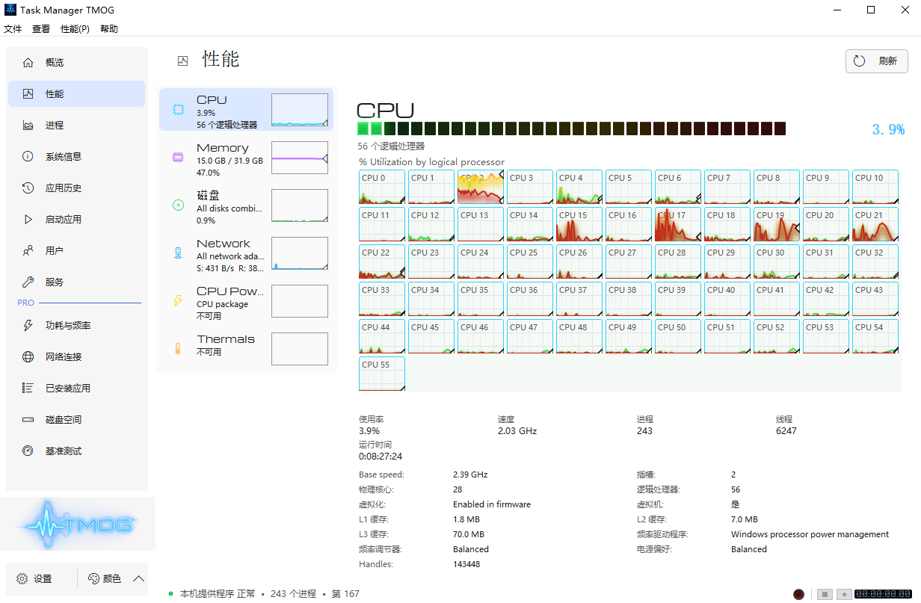Open the 系统信息 system info page
921x603 pixels.
coord(76,157)
